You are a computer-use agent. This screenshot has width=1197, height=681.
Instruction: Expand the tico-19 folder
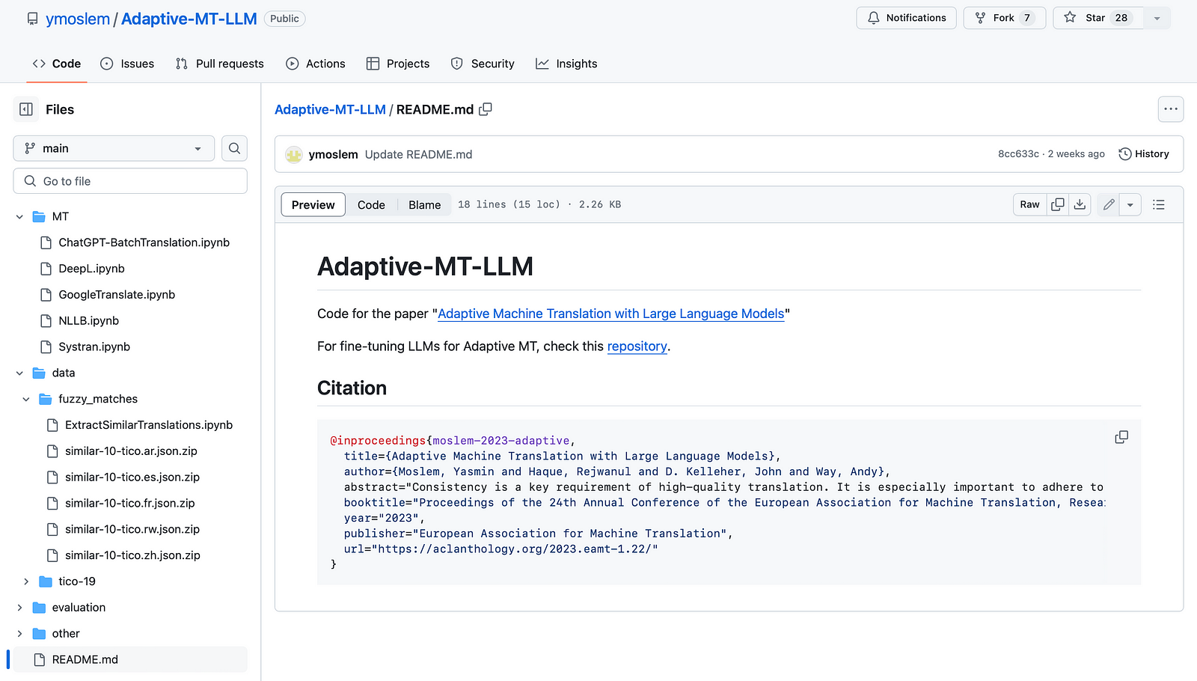(26, 581)
